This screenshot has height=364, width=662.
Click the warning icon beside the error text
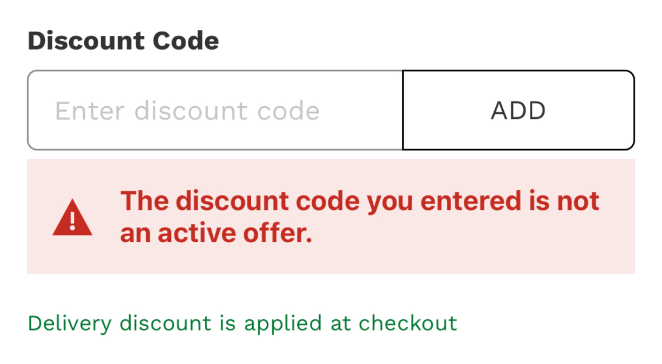tap(72, 218)
